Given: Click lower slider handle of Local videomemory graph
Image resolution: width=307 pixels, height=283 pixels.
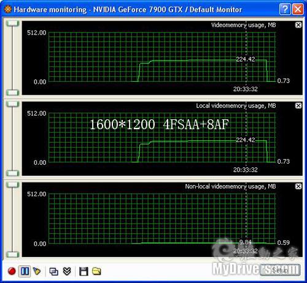Looking at the screenshot, I should click(12, 173).
